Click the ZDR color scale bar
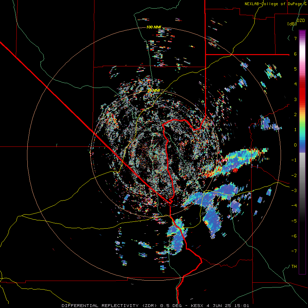 coord(302,152)
